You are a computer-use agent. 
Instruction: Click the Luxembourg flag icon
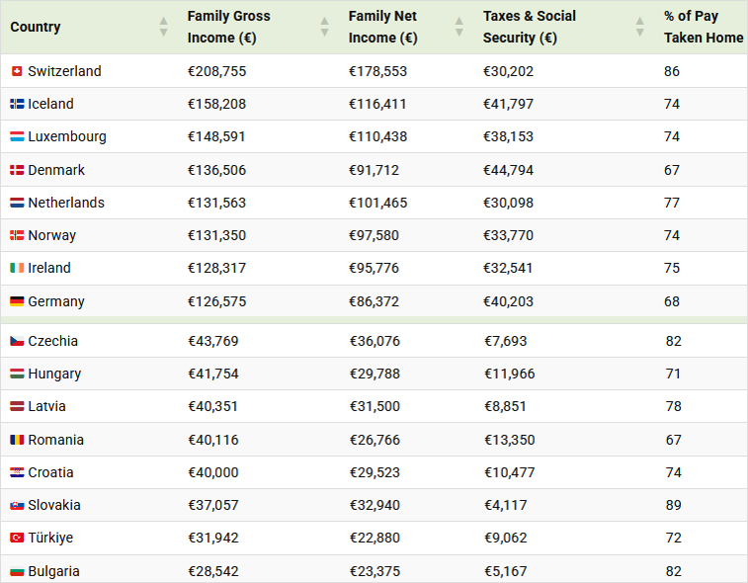(17, 136)
